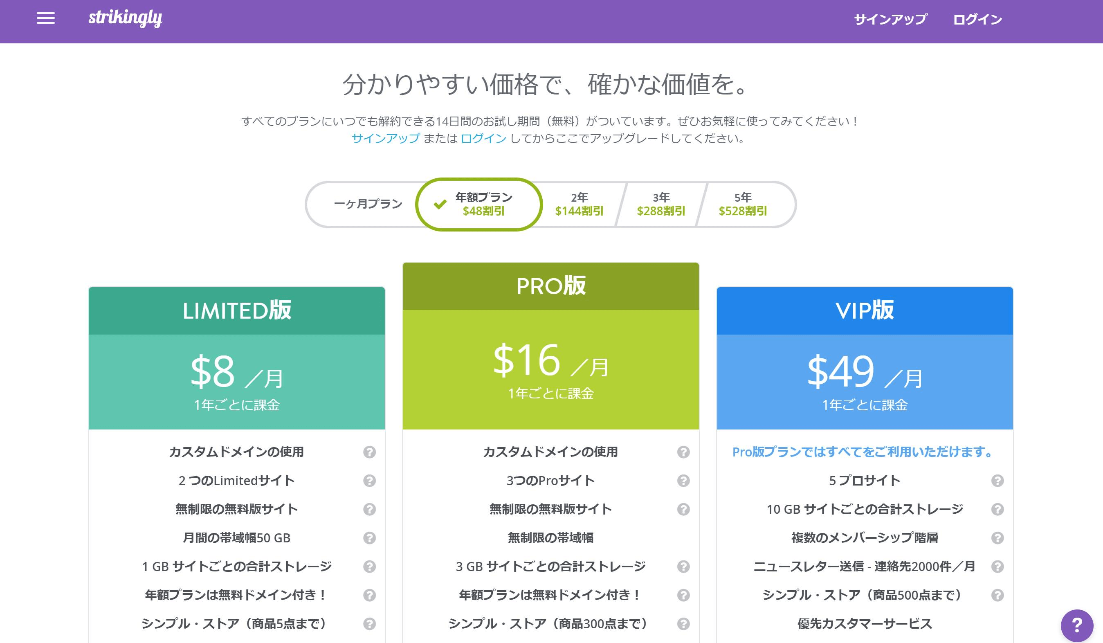The image size is (1103, 643).
Task: Click the サインアップ link in the description text
Action: point(385,140)
